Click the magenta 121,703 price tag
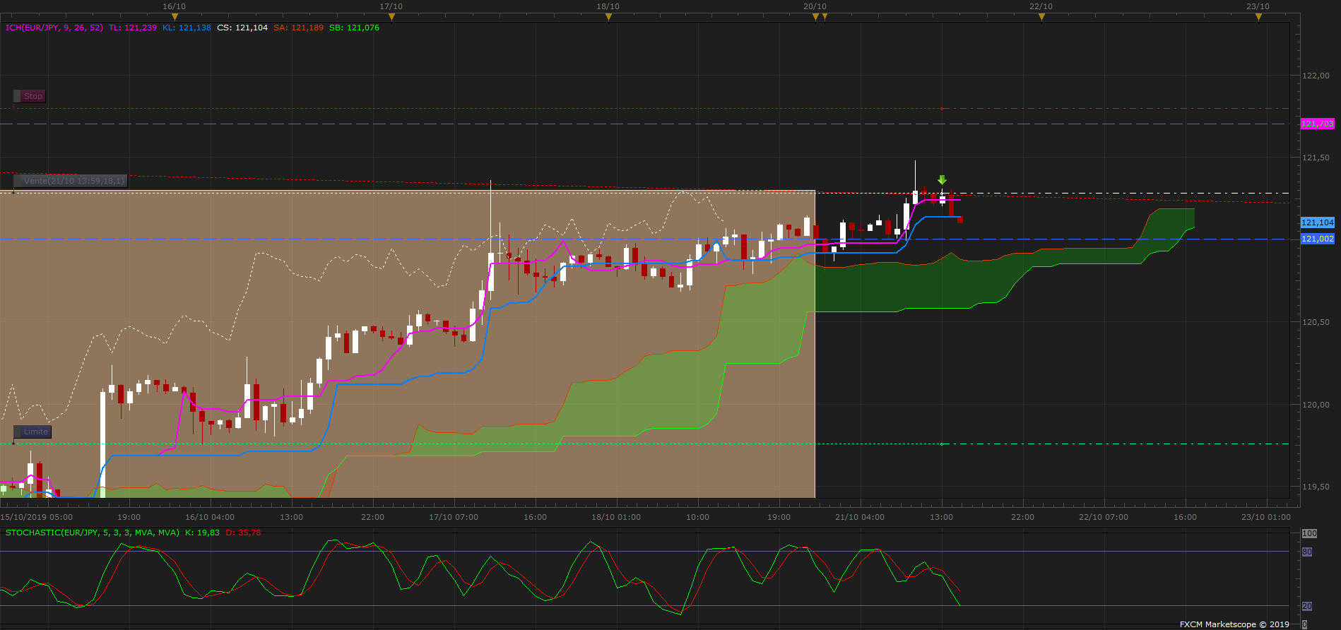Viewport: 1341px width, 630px height. point(1318,124)
